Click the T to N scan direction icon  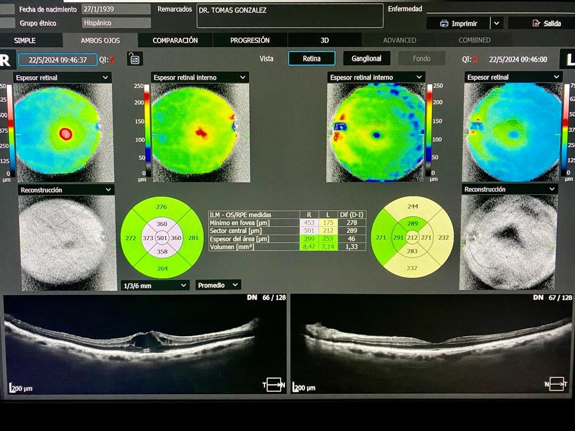pos(274,385)
